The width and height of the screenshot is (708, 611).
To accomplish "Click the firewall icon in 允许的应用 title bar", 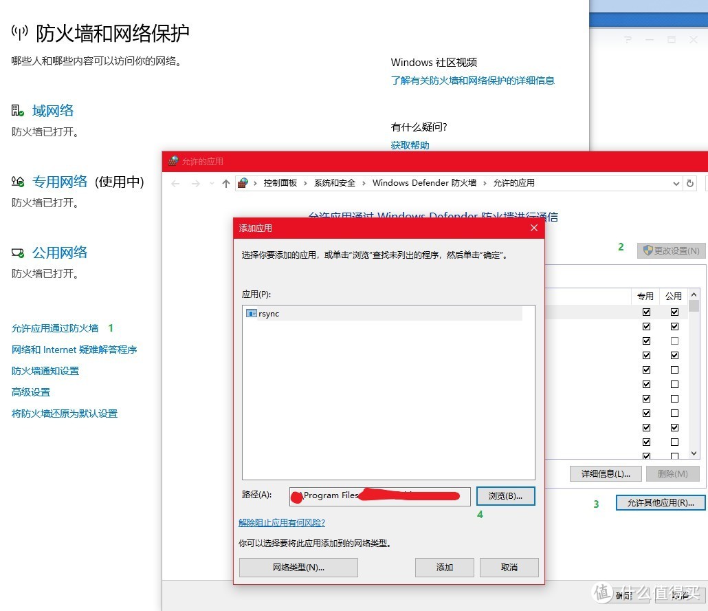I will pos(173,161).
